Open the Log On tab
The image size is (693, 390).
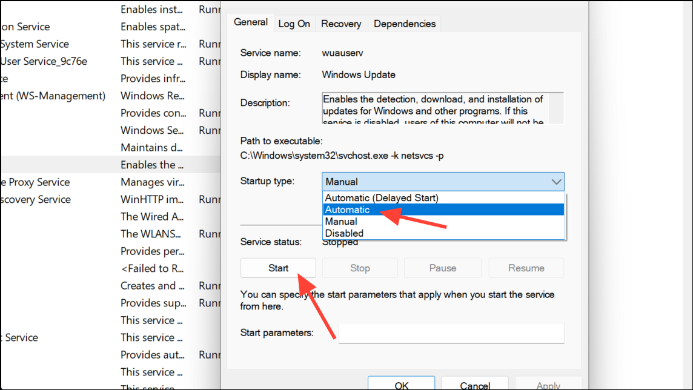294,24
